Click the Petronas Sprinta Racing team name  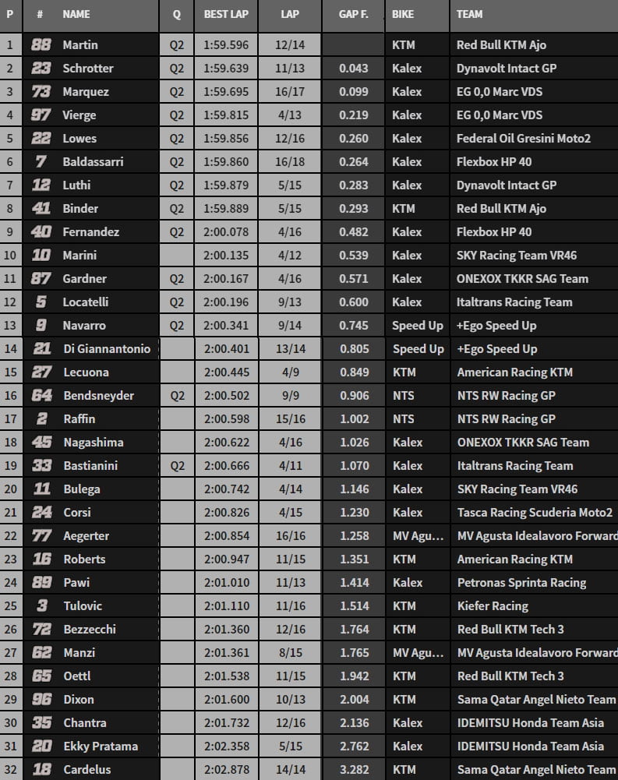coord(521,583)
